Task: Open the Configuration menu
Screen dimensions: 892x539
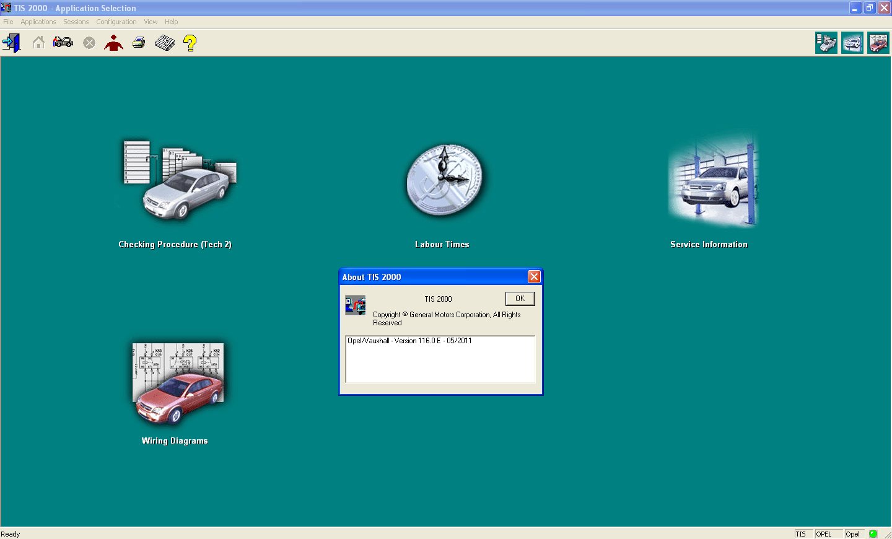Action: 116,22
